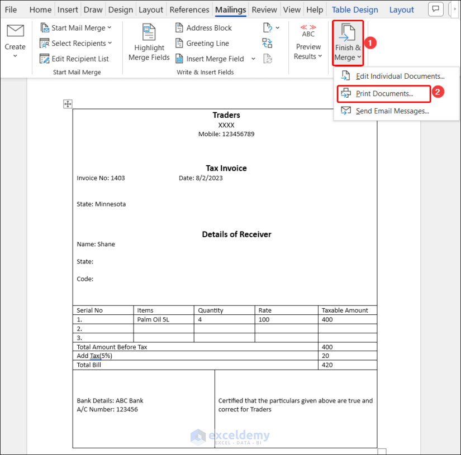Choose Send Email Messages menu item
Screen dimensions: 461x455
(x=396, y=111)
